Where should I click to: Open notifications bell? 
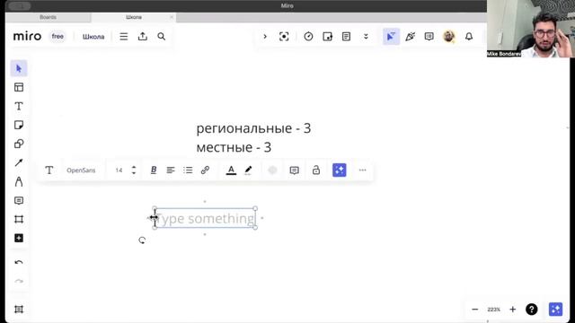tap(469, 36)
